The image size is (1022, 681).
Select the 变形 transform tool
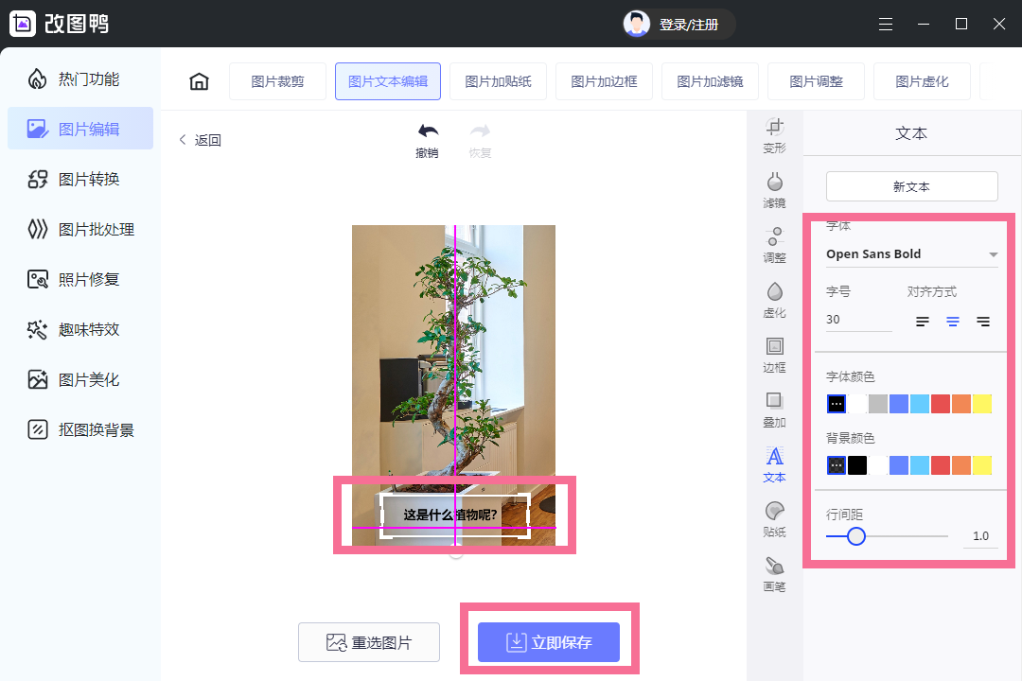[x=774, y=135]
